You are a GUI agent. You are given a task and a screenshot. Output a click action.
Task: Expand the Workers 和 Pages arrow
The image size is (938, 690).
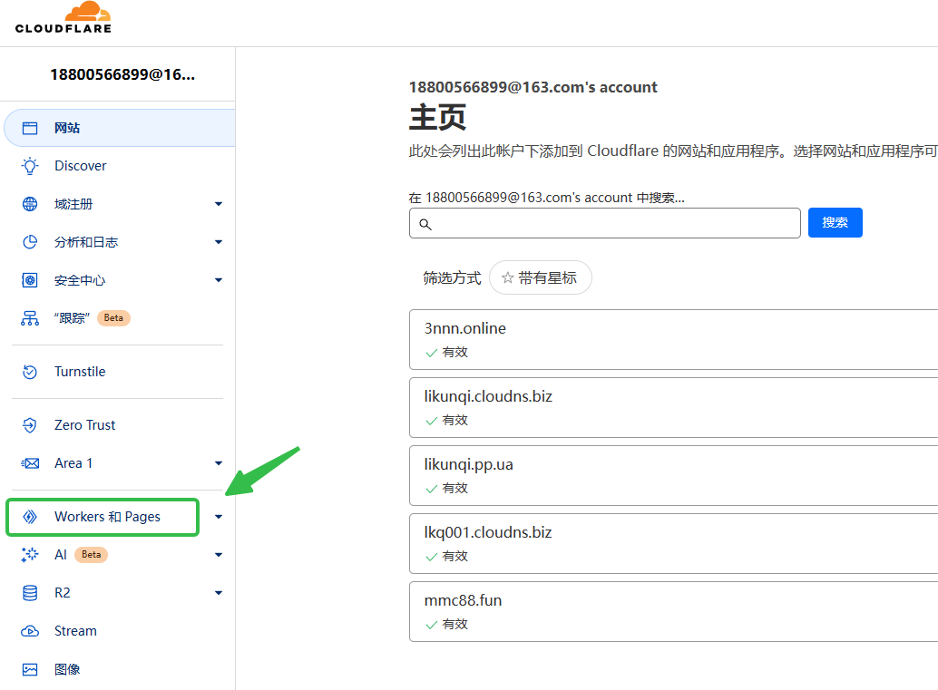(x=219, y=518)
